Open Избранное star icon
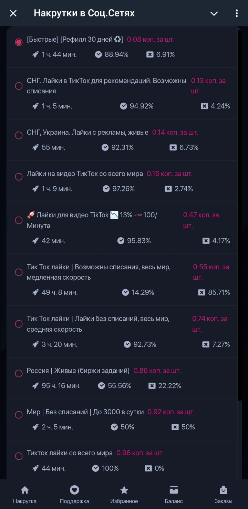The width and height of the screenshot is (248, 509). point(124,490)
